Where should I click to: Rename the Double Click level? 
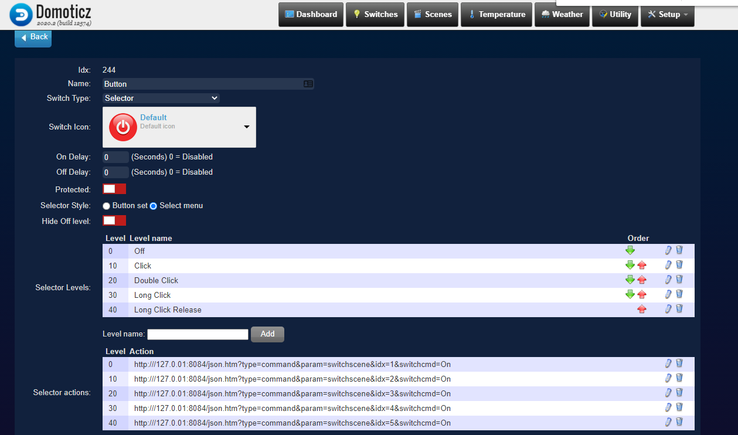(668, 279)
